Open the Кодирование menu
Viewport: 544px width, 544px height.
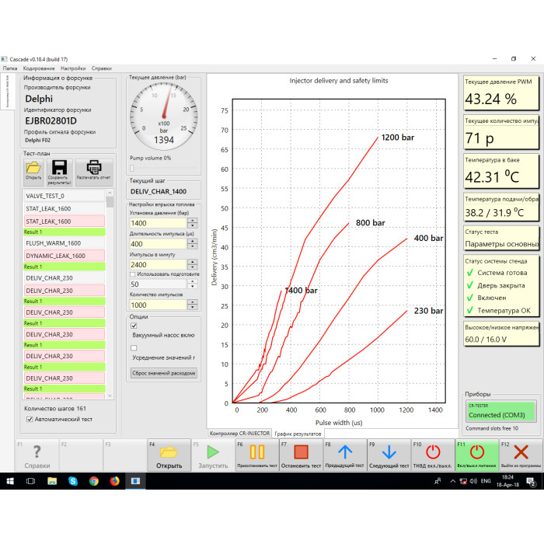[x=37, y=68]
